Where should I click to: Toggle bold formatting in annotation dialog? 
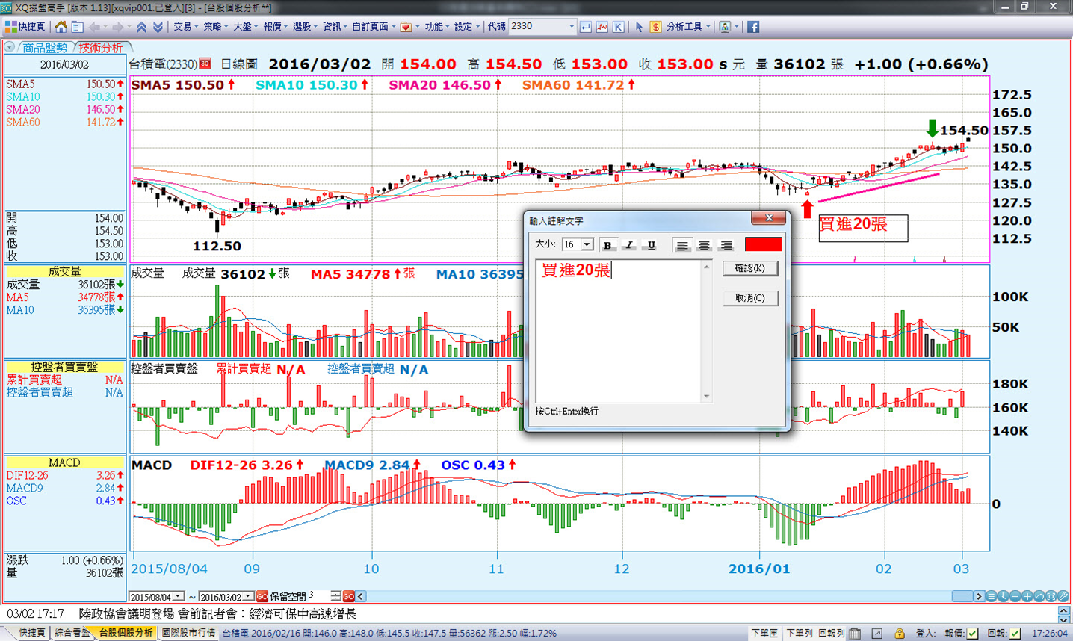[607, 245]
